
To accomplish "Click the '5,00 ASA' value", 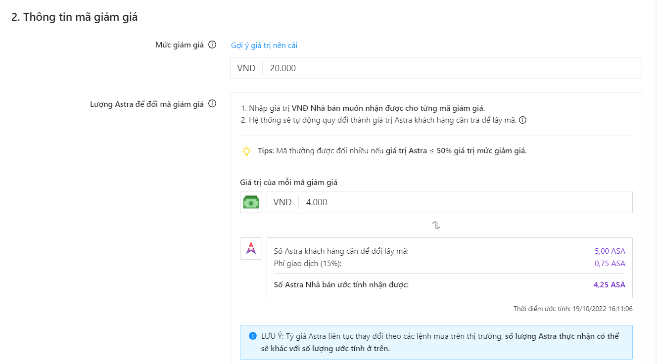I will coord(610,251).
